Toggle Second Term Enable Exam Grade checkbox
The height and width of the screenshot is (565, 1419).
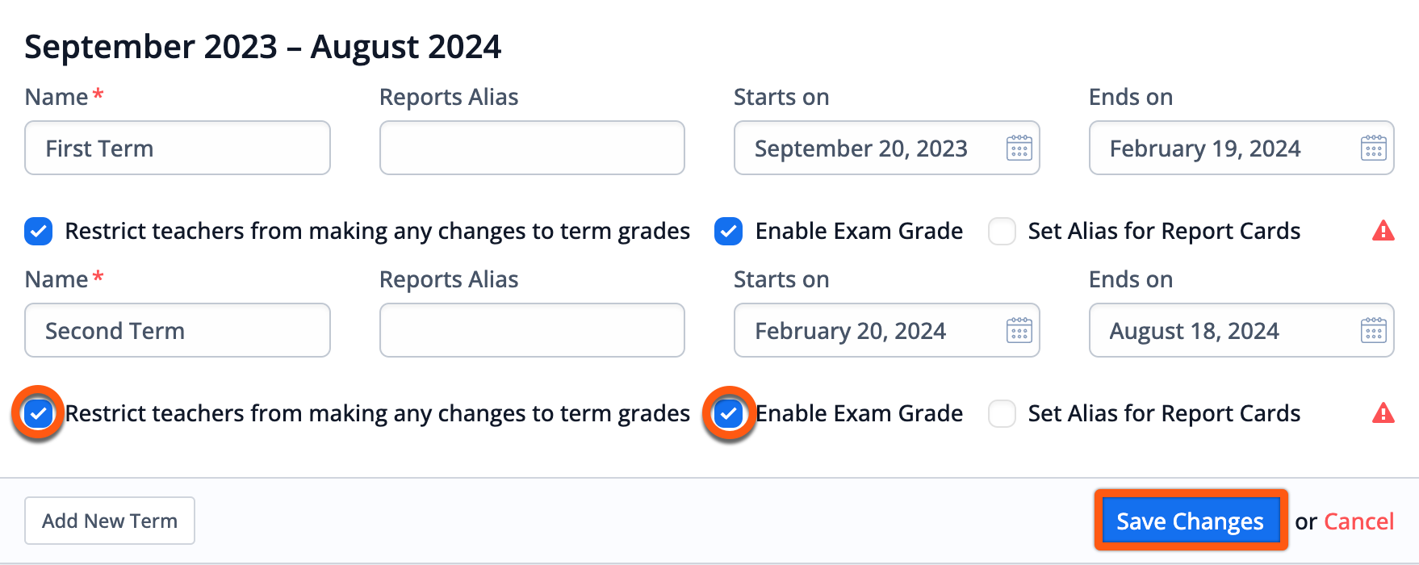tap(728, 413)
